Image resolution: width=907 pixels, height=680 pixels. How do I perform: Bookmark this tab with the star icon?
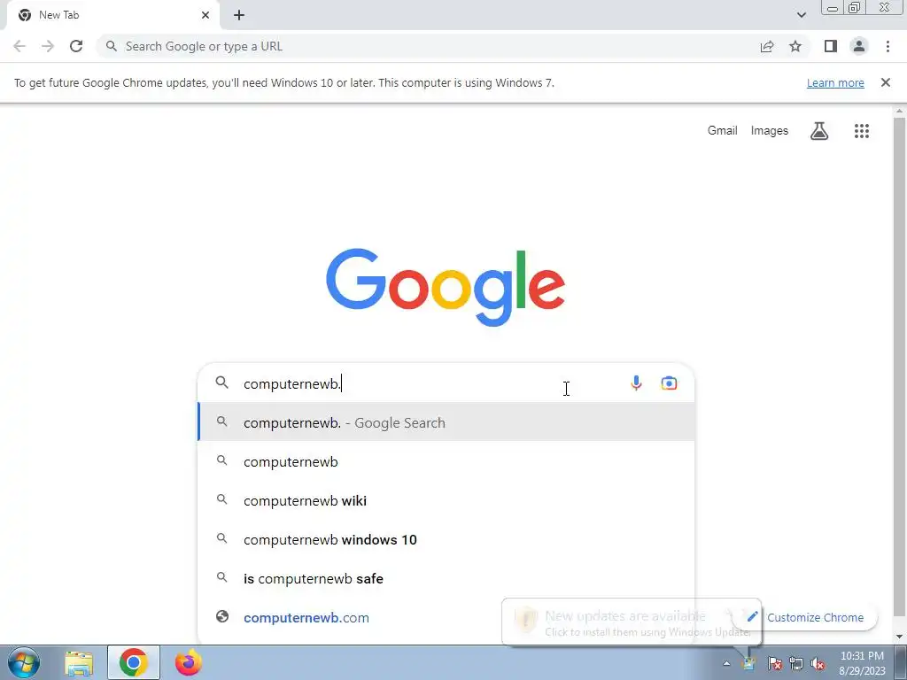click(795, 46)
